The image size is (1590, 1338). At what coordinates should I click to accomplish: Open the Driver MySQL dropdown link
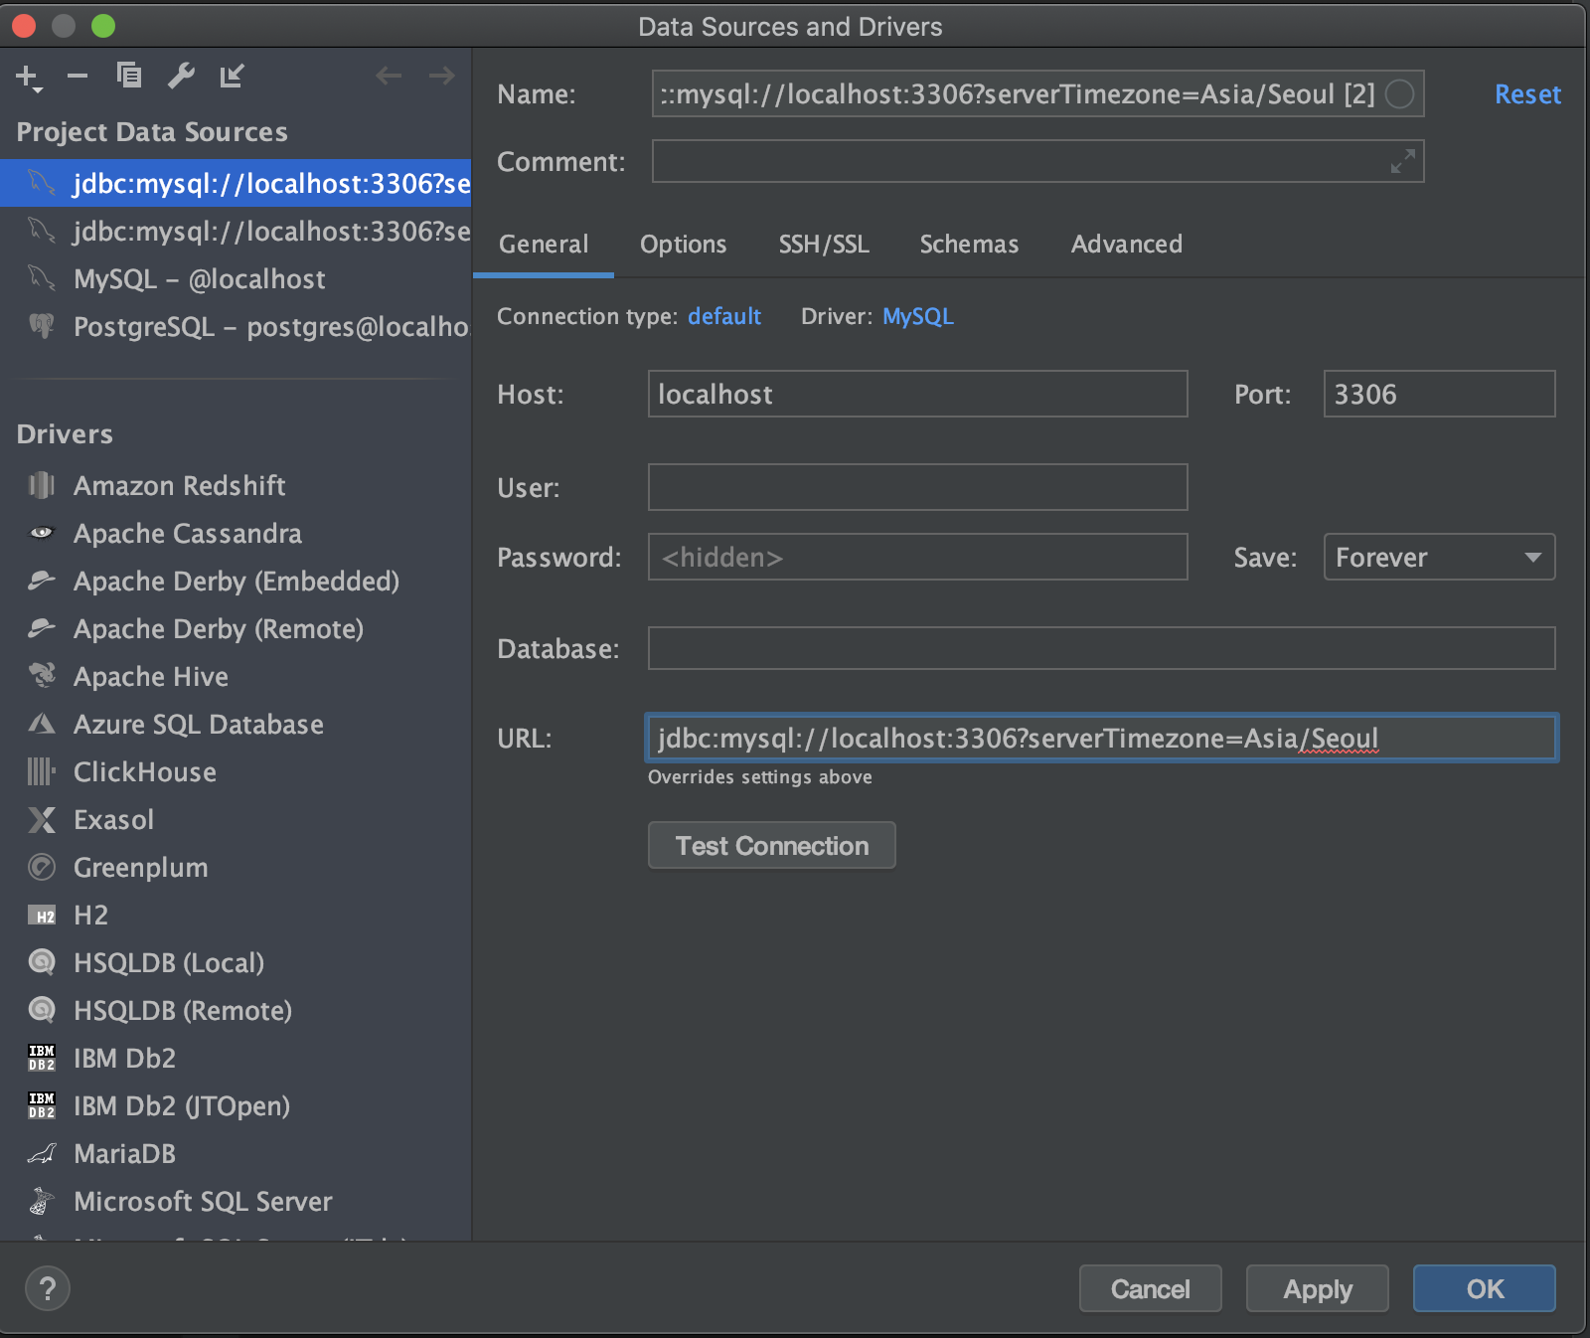[918, 316]
